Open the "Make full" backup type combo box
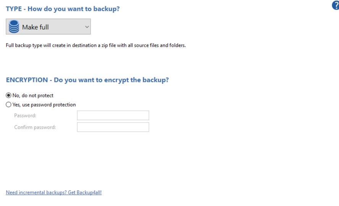The width and height of the screenshot is (339, 206). coord(49,27)
